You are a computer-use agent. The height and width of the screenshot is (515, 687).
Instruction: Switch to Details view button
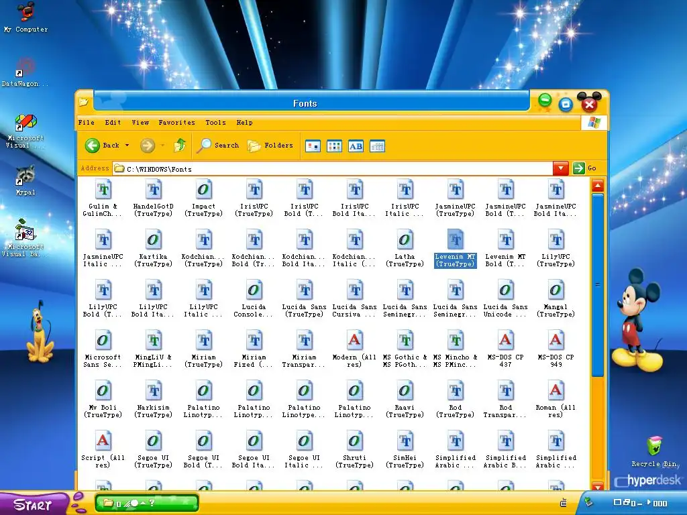click(377, 146)
